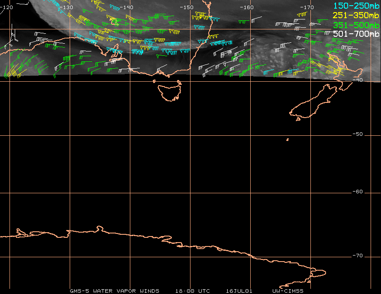Click the -130 longitude label

pyautogui.click(x=66, y=7)
